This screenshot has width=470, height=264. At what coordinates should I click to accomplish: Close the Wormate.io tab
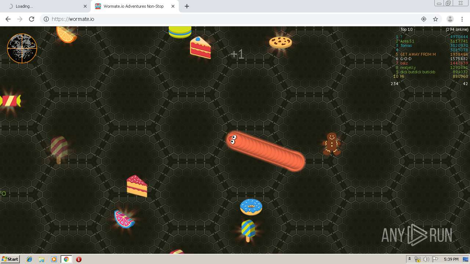click(173, 6)
